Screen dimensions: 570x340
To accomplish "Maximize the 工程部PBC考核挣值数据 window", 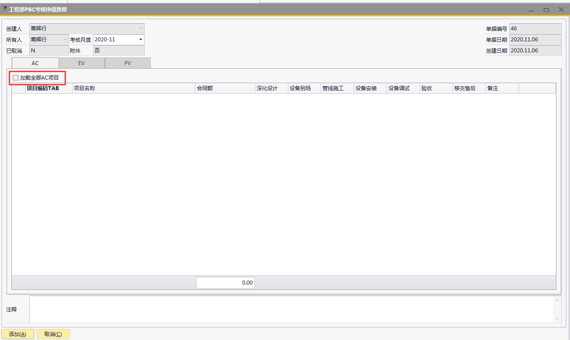I will click(x=546, y=10).
